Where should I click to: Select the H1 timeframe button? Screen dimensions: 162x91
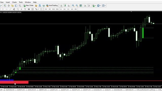(x=61, y=9)
